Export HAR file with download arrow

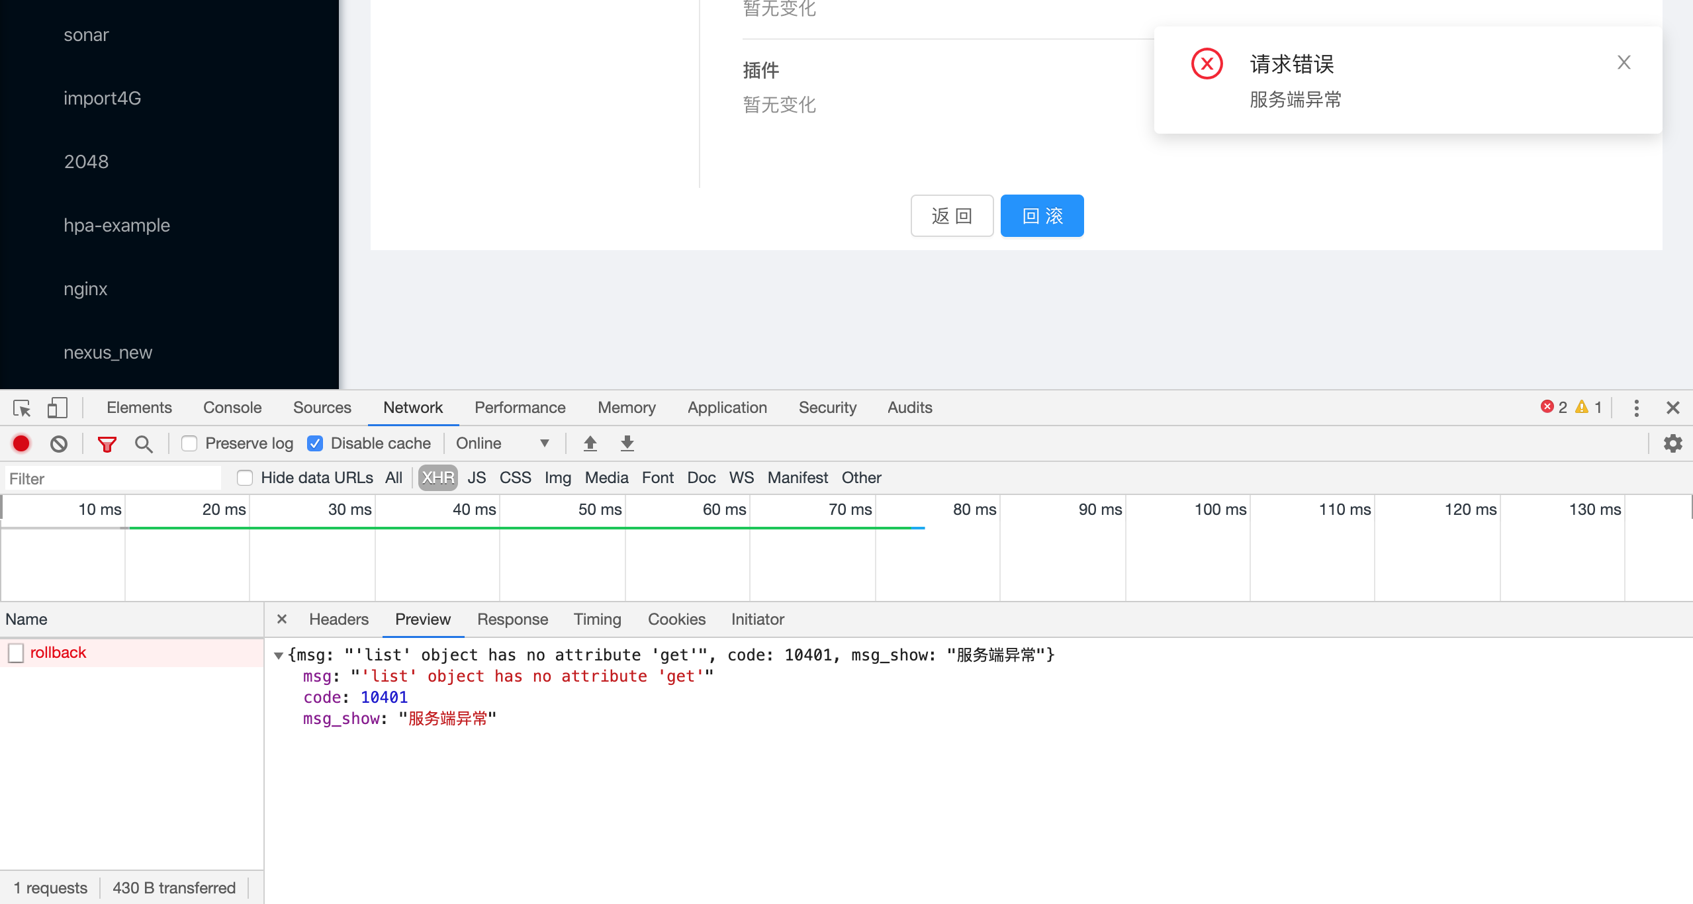(627, 443)
